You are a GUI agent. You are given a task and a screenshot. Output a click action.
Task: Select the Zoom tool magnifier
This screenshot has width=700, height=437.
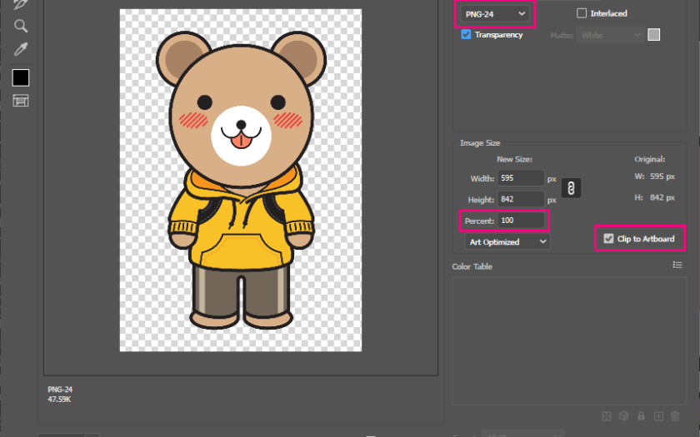[x=21, y=26]
